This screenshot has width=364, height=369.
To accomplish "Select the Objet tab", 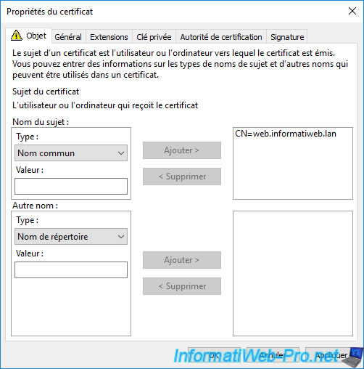I will (28, 36).
